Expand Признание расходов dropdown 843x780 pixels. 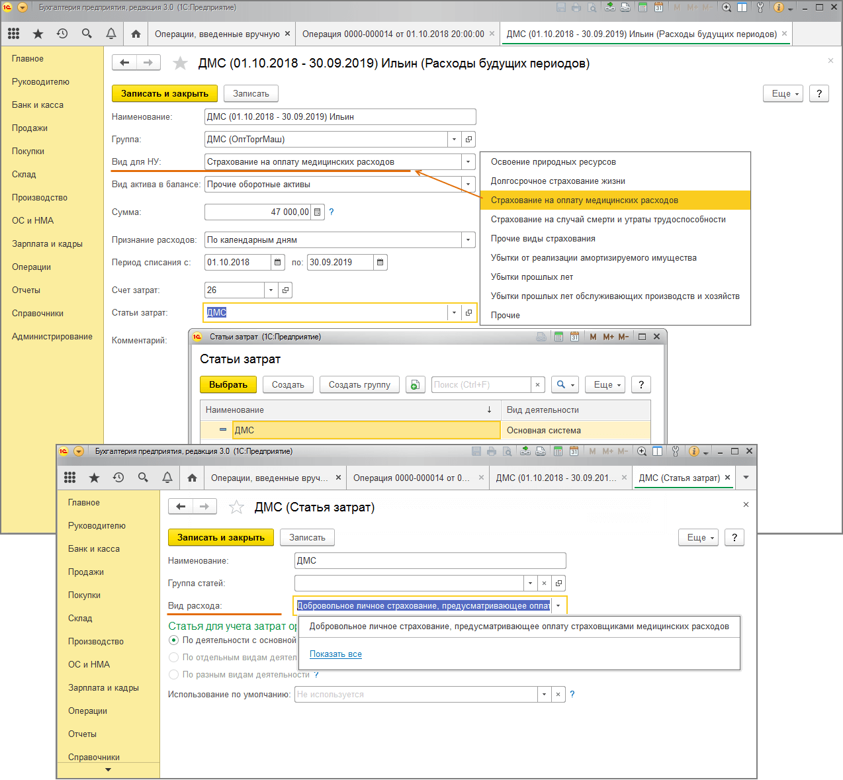[468, 240]
